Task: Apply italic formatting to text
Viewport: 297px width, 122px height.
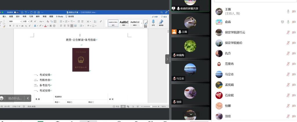Action: click(x=13, y=26)
